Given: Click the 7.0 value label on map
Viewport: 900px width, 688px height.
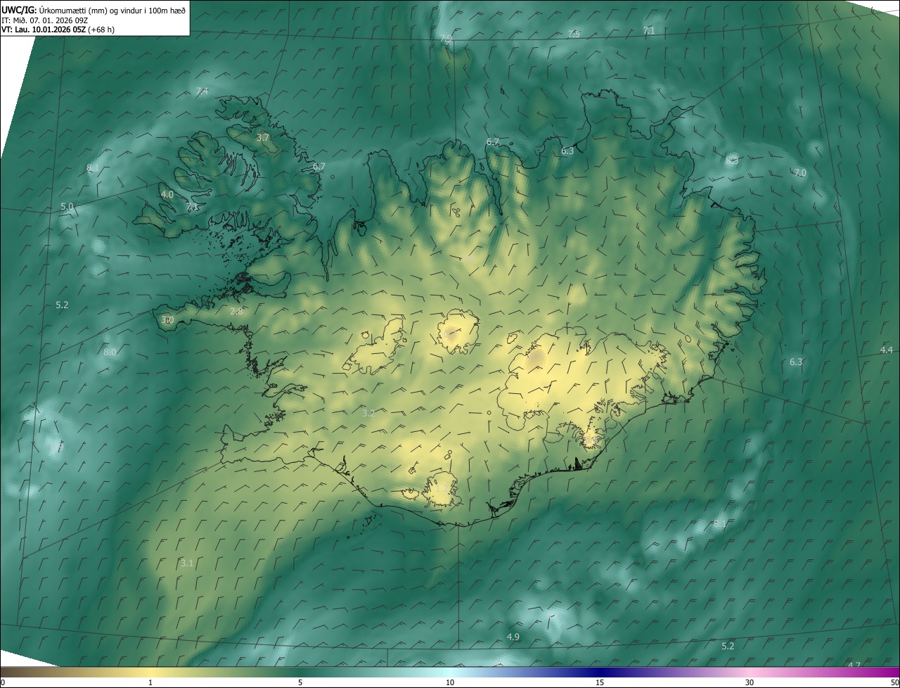Looking at the screenshot, I should click(800, 172).
